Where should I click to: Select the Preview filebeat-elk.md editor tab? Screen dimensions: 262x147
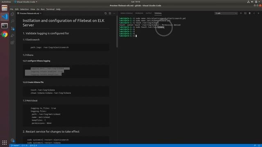(x=29, y=13)
